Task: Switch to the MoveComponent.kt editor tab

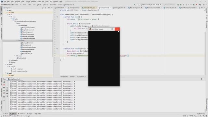Action: click(x=136, y=8)
